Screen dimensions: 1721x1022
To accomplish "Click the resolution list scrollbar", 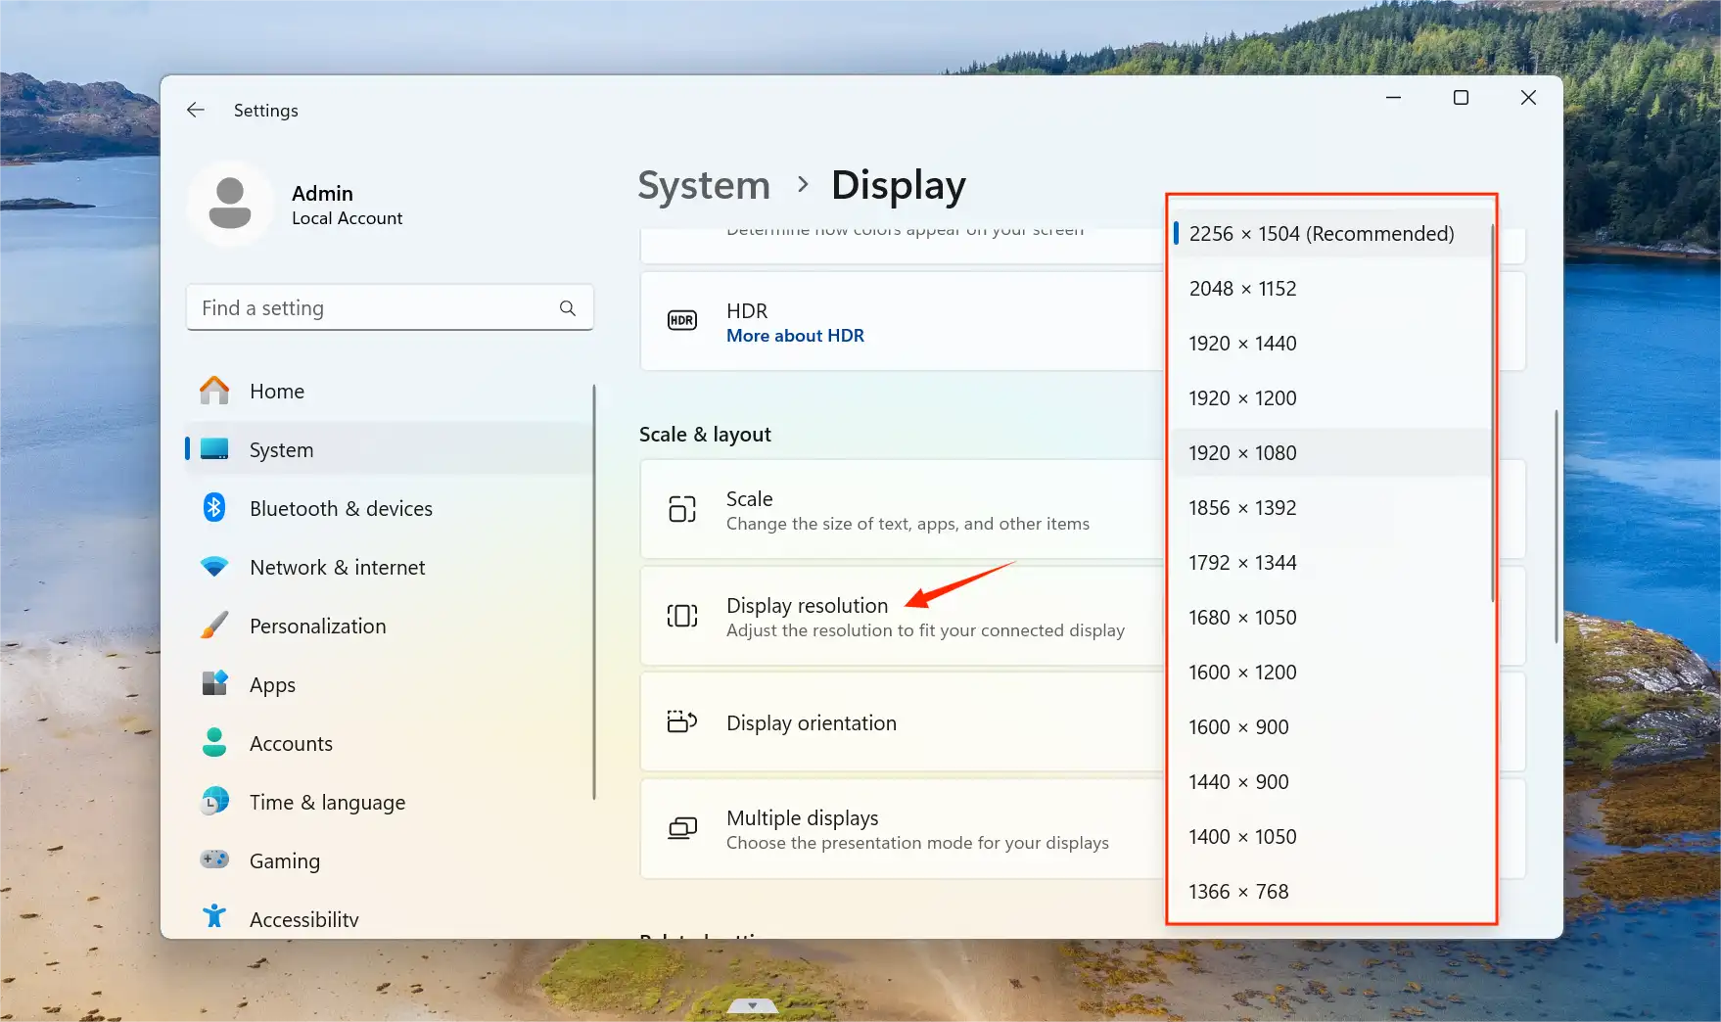I will 1492,413.
